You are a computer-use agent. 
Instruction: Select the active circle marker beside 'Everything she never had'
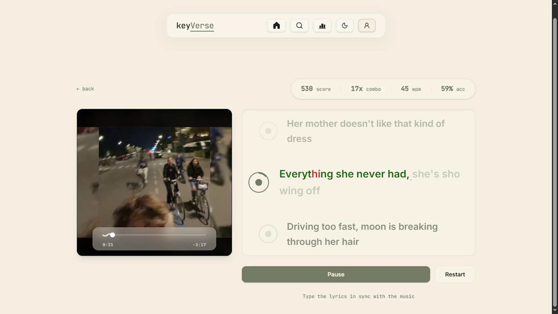(259, 182)
